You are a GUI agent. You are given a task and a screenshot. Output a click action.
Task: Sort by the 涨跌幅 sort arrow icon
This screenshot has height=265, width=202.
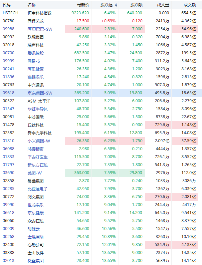[116, 5]
